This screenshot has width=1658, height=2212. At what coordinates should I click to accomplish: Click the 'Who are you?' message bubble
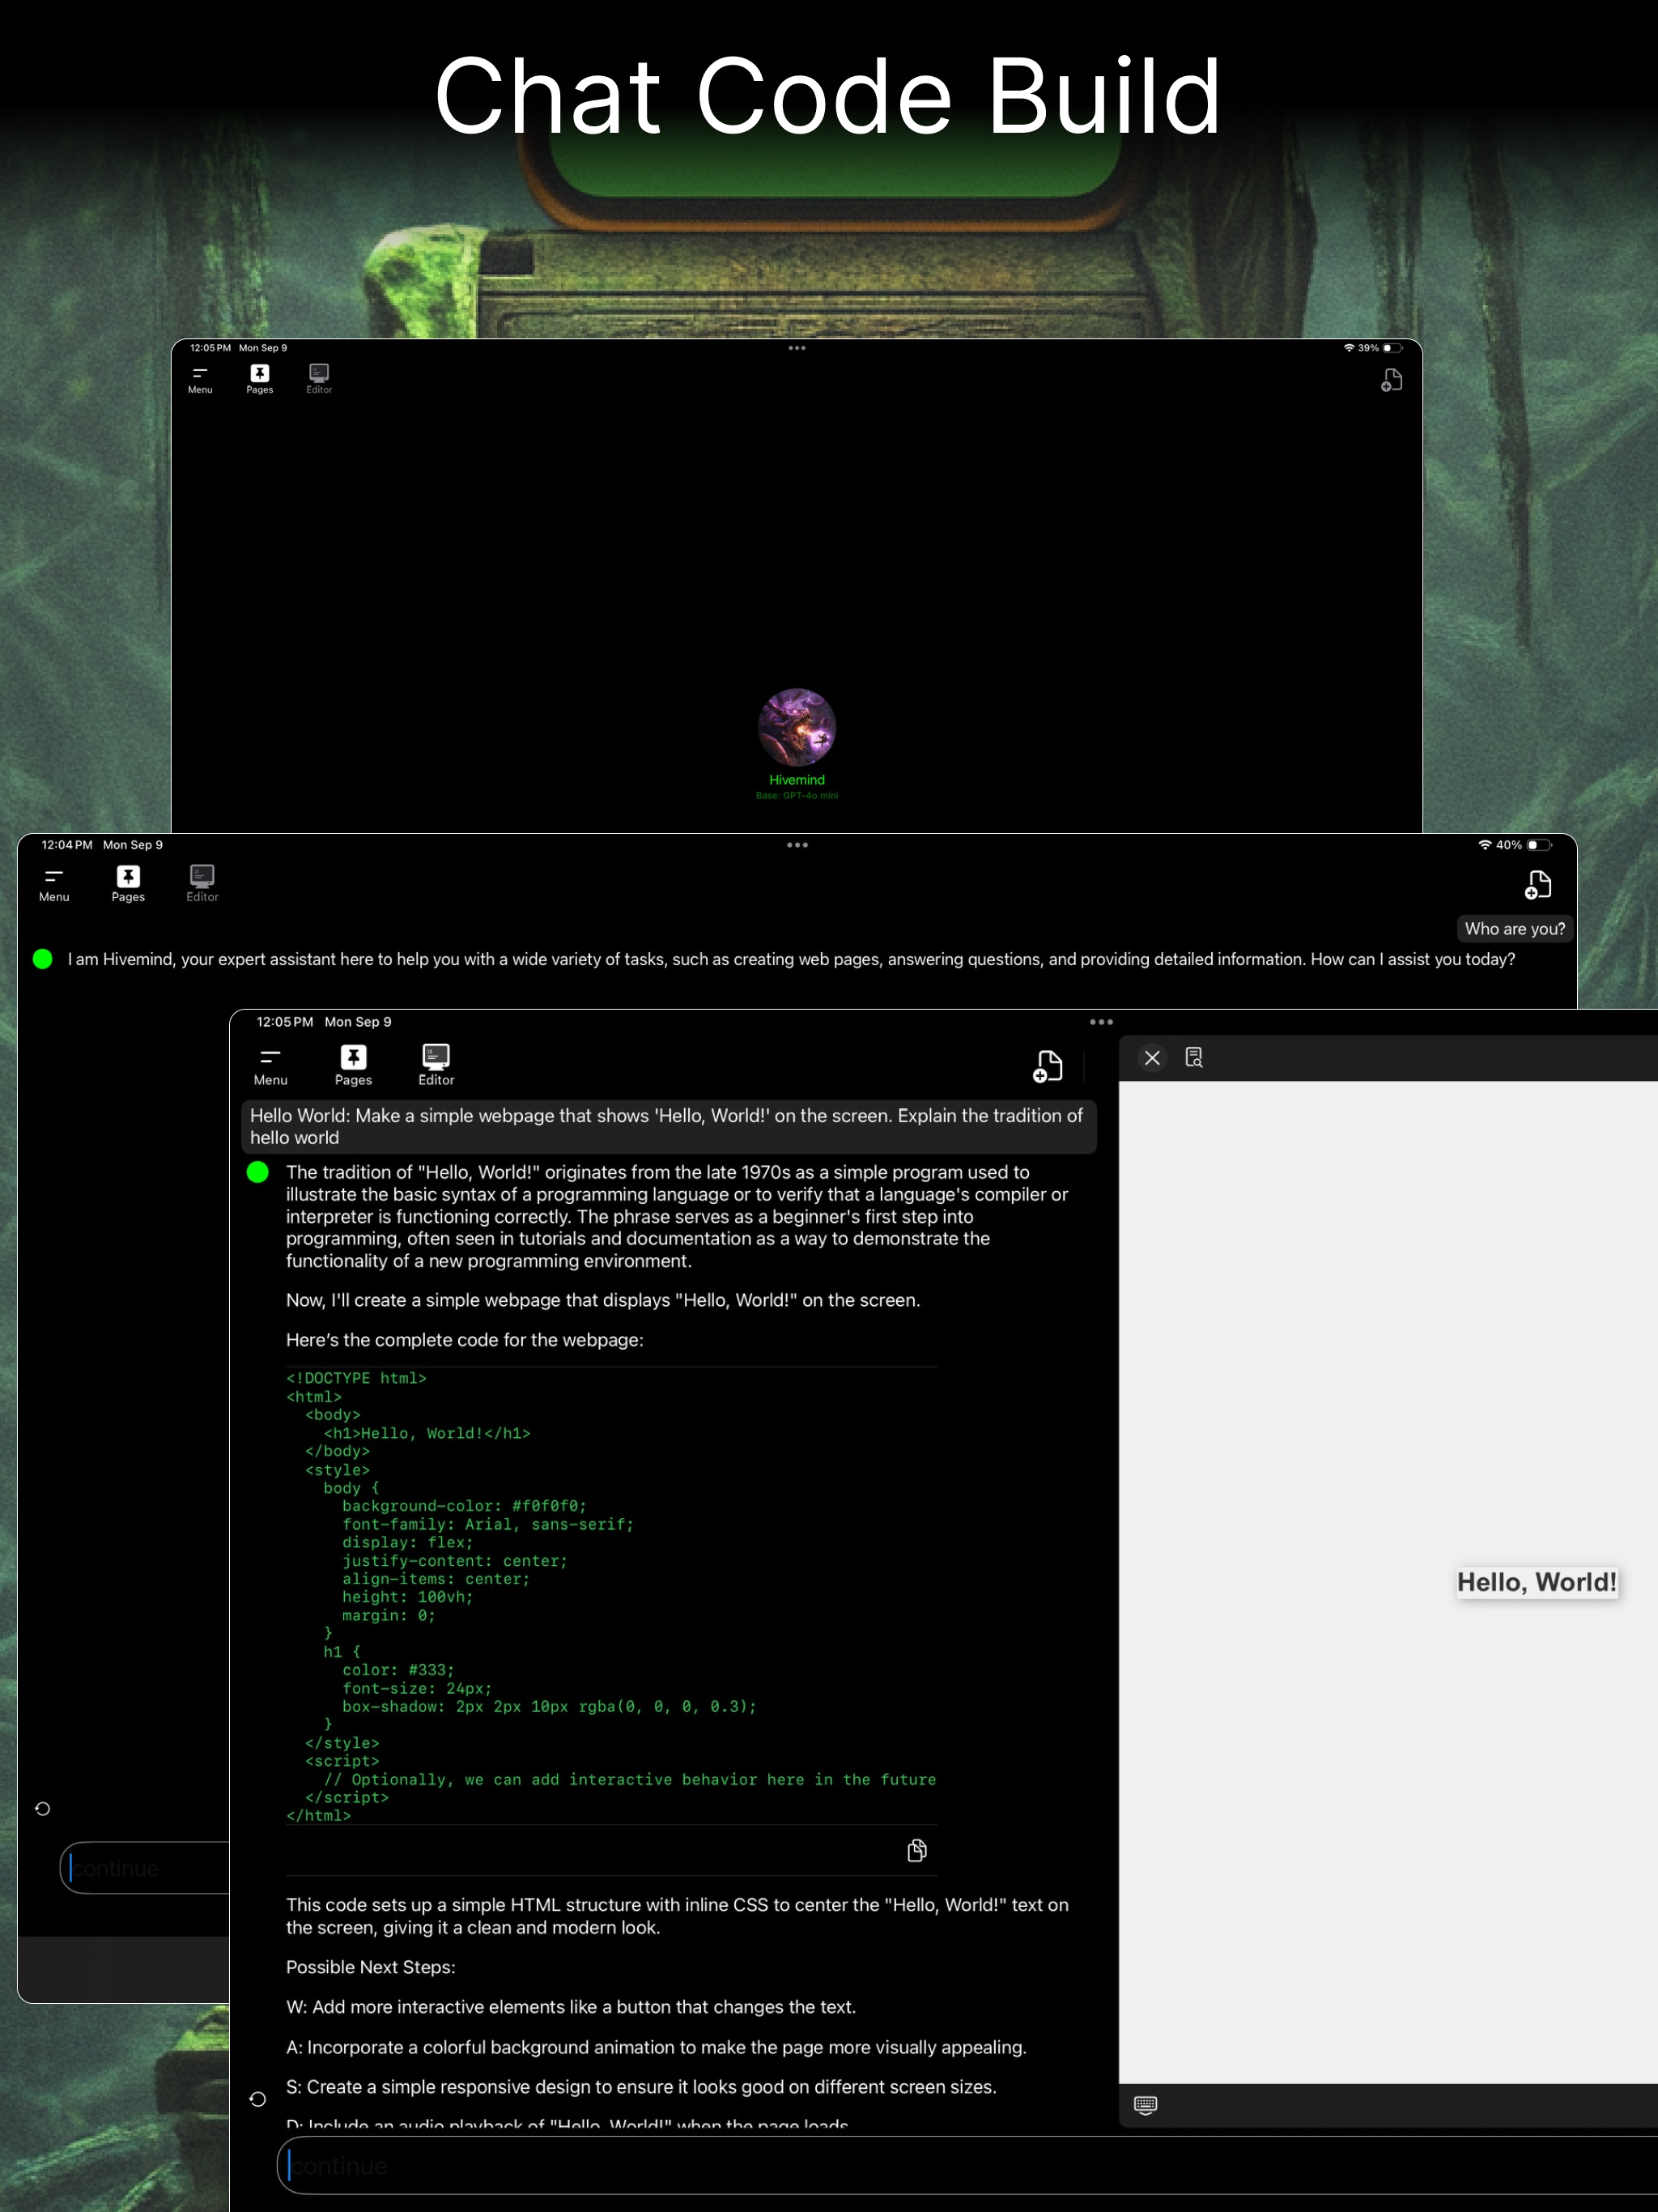pyautogui.click(x=1514, y=929)
